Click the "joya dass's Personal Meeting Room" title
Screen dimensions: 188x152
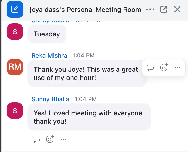click(86, 10)
